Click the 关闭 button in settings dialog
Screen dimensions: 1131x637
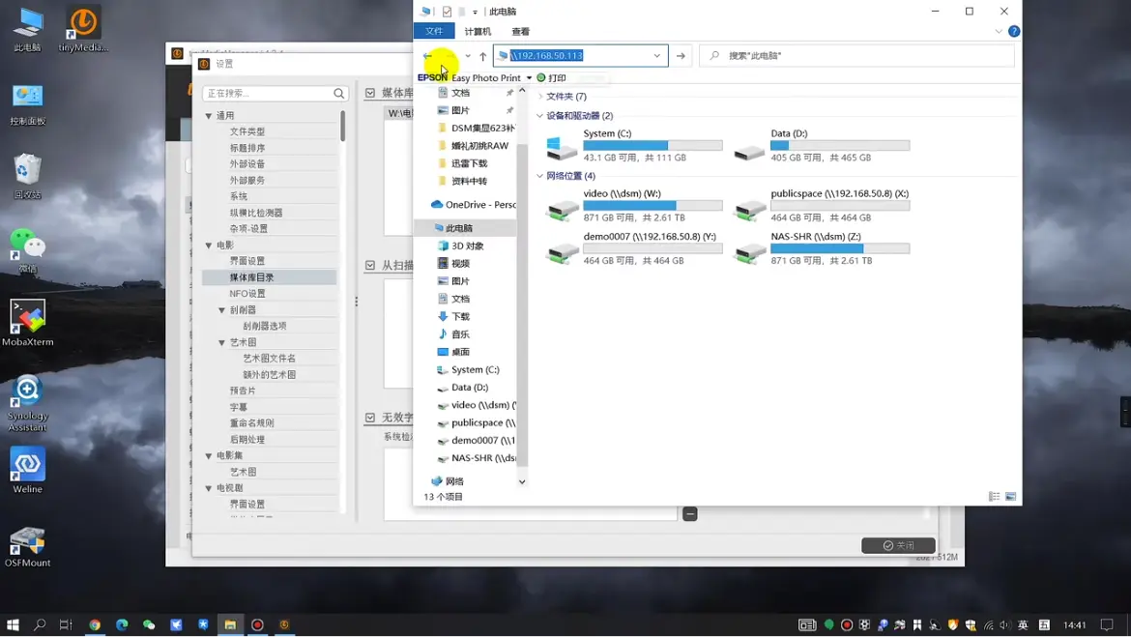898,545
